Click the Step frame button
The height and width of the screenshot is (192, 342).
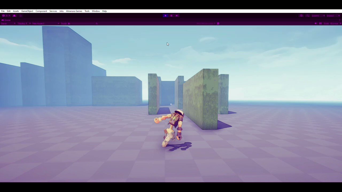tap(177, 15)
